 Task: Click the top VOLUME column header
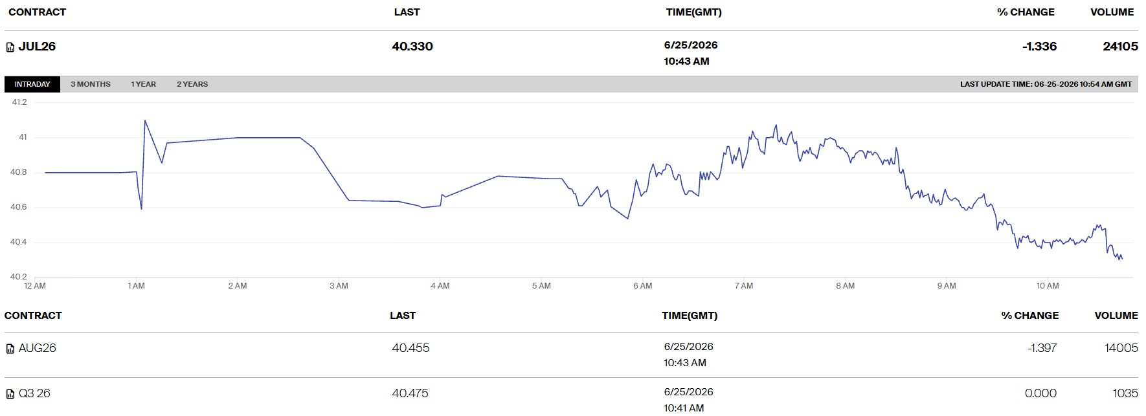(1112, 12)
